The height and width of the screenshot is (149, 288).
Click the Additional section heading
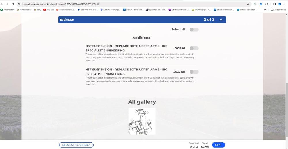[x=142, y=38]
